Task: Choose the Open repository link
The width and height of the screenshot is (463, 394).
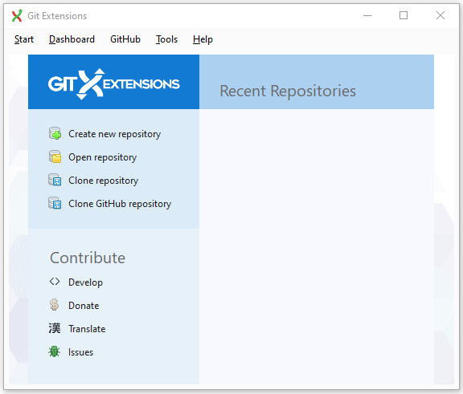Action: click(x=102, y=157)
